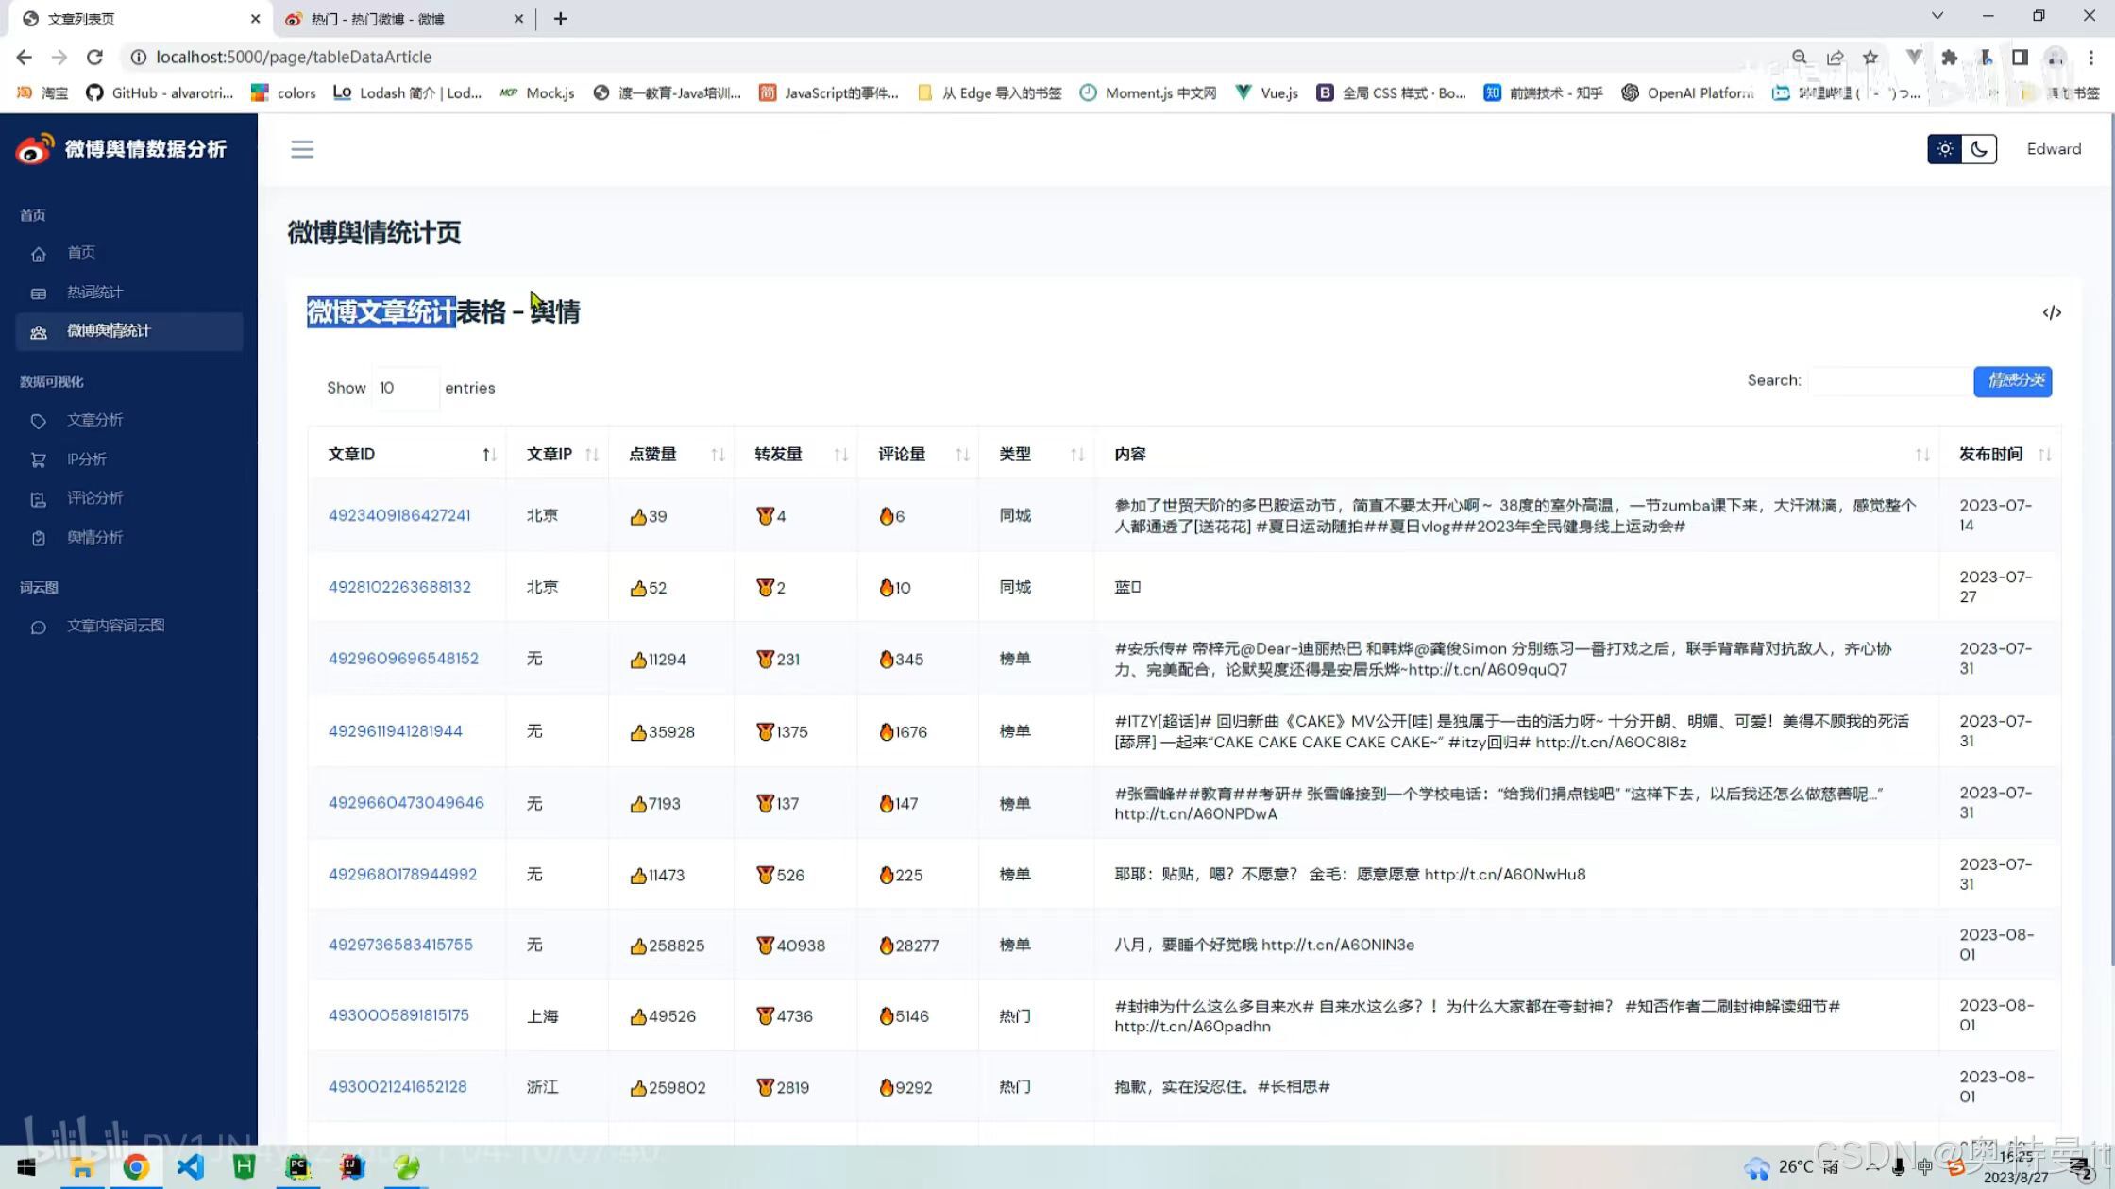
Task: Sort by 发布时间 column arrows
Action: coord(2044,455)
